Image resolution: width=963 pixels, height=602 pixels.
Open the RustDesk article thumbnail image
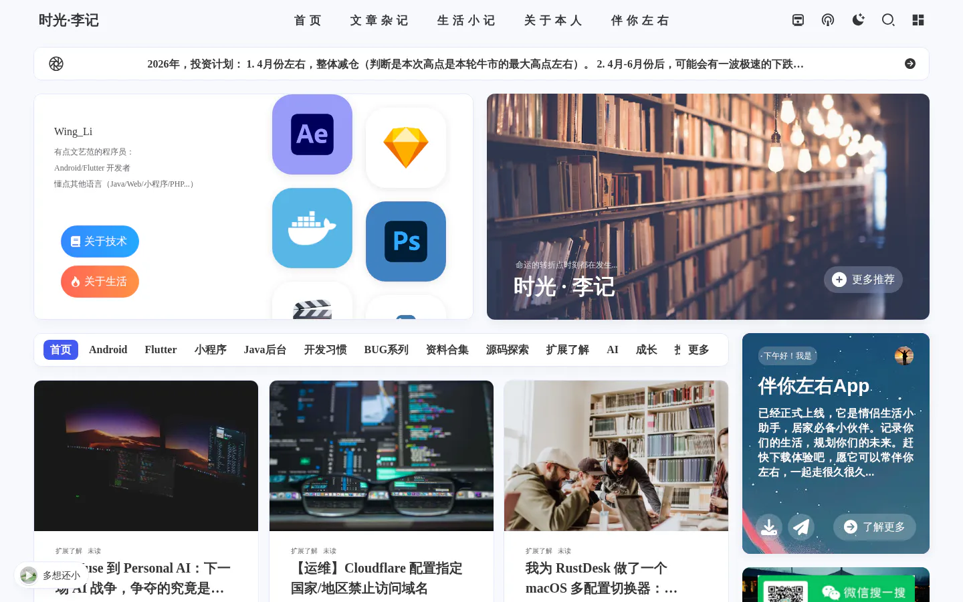(616, 456)
